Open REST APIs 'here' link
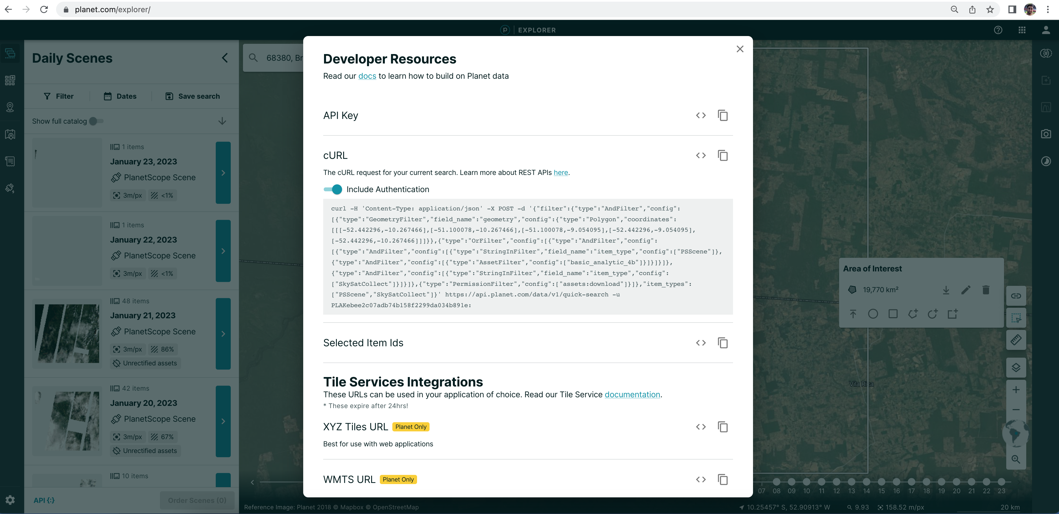 [x=560, y=172]
